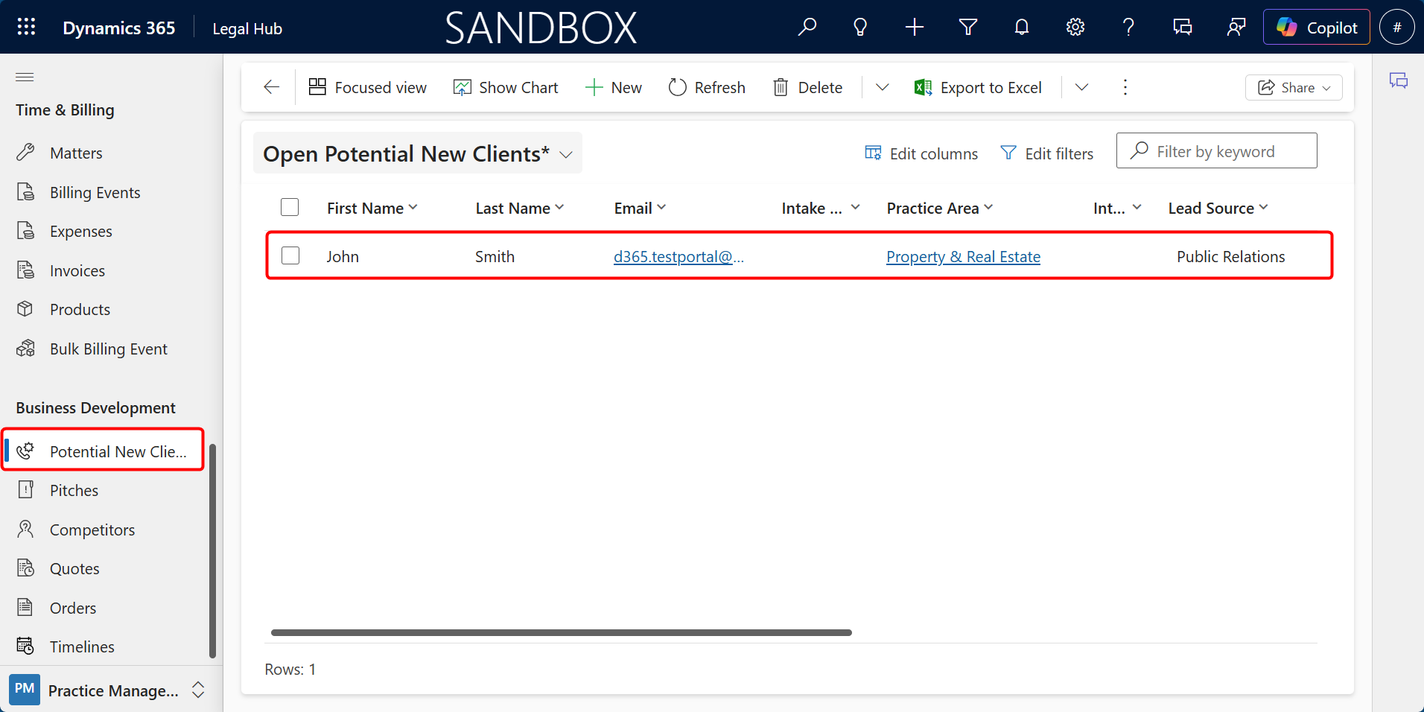Open the First Name column menu
This screenshot has width=1424, height=712.
372,208
